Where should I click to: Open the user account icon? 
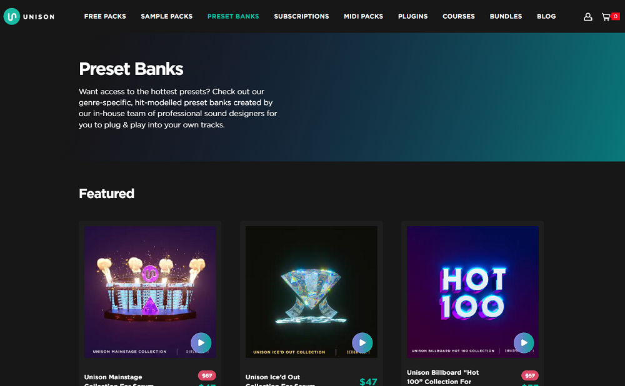click(x=587, y=17)
